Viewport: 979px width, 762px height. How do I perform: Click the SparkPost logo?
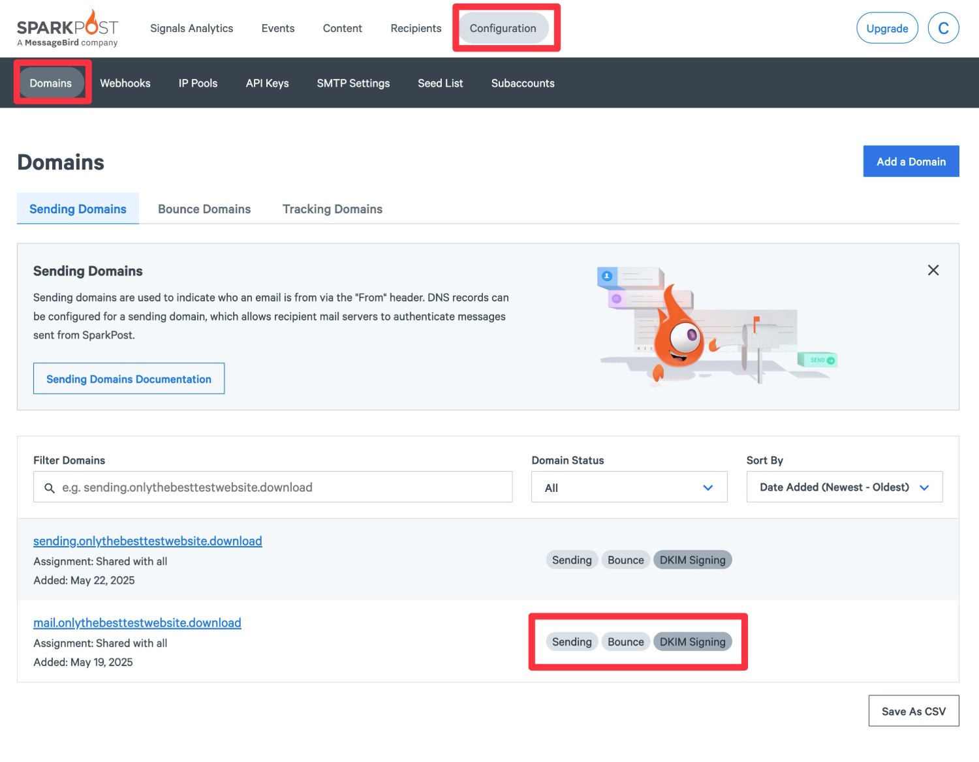tap(68, 28)
